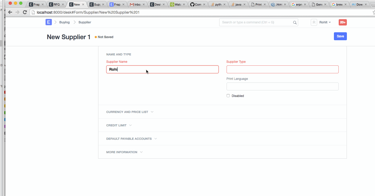Click the ERPNext home logo icon
The width and height of the screenshot is (375, 196).
click(48, 22)
